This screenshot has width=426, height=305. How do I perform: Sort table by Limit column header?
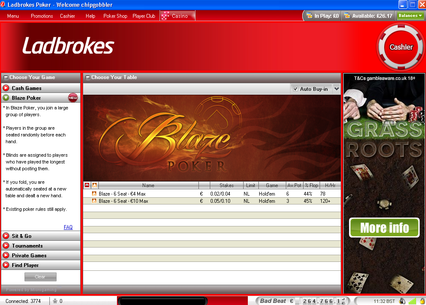click(250, 185)
